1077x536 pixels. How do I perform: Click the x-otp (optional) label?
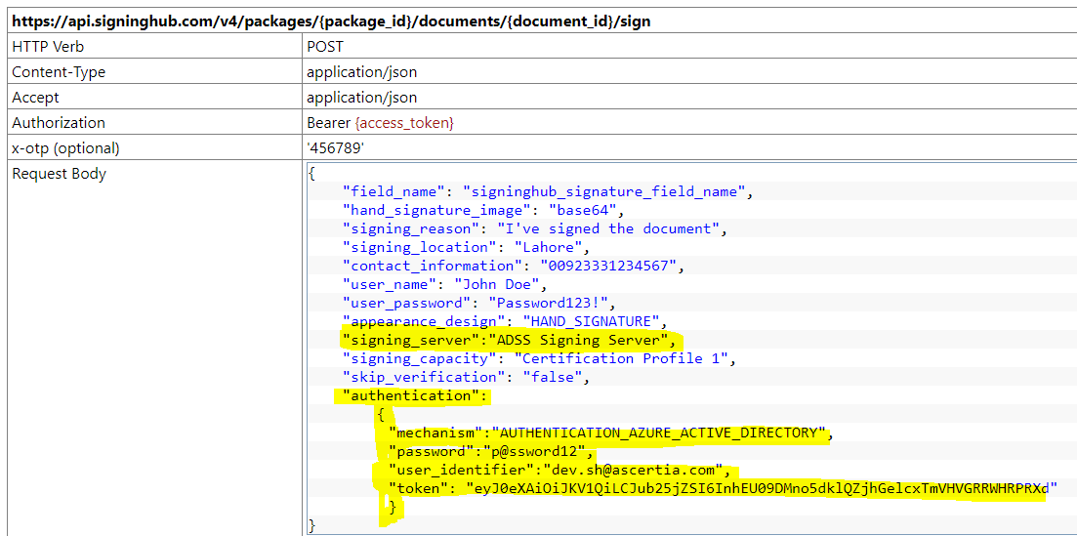(x=65, y=148)
